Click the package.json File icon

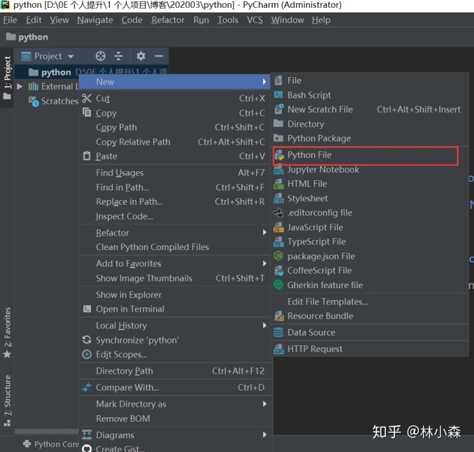[278, 256]
